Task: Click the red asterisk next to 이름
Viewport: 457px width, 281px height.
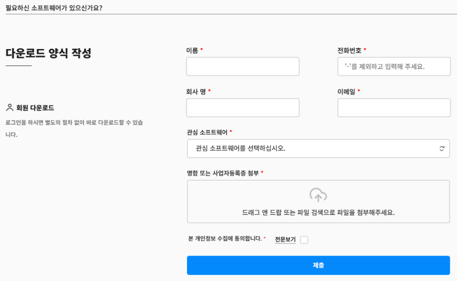Action: tap(202, 50)
